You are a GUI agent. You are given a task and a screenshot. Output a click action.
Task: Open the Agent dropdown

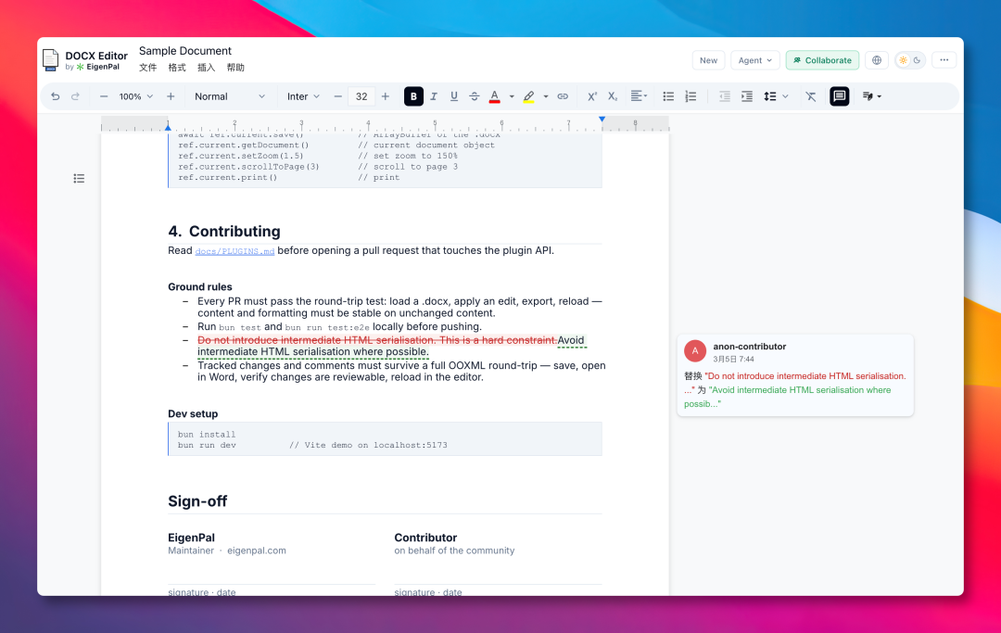click(x=755, y=60)
